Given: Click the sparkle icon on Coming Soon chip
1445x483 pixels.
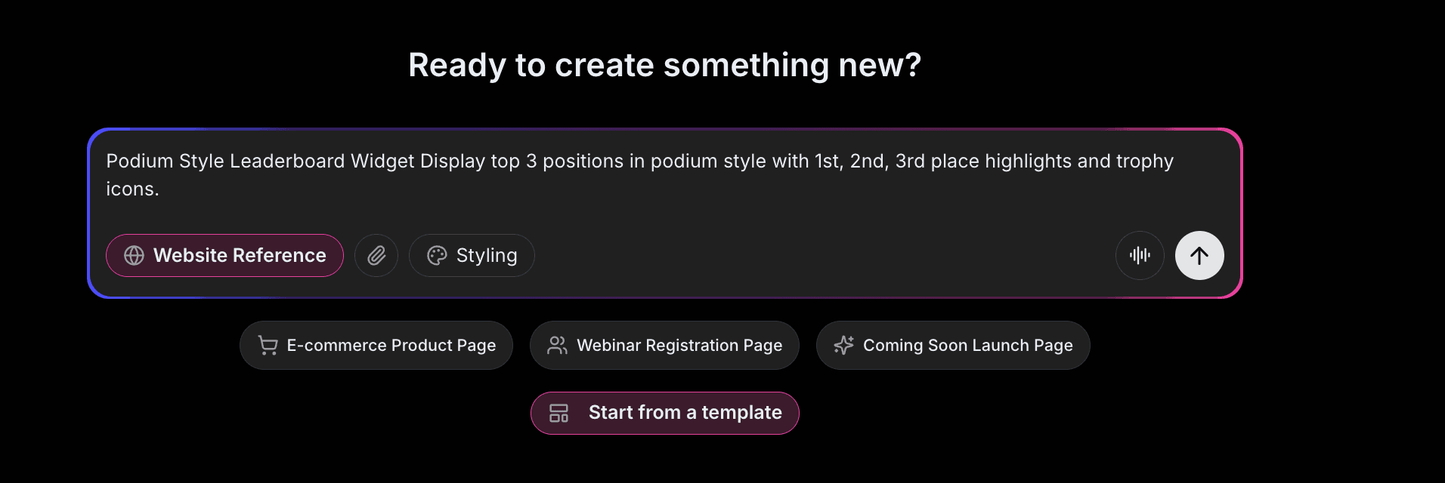Looking at the screenshot, I should [843, 345].
